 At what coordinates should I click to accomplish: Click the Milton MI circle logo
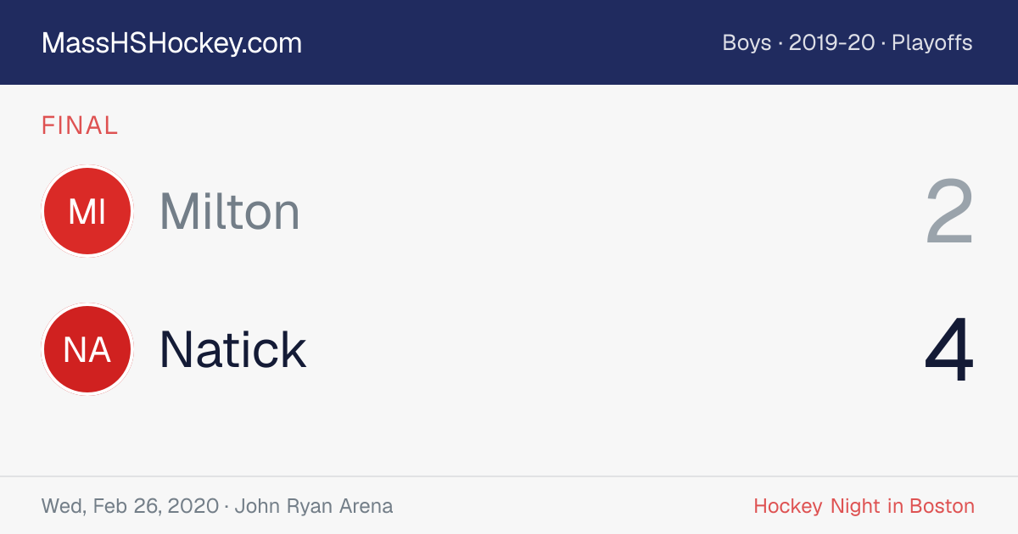(x=87, y=211)
